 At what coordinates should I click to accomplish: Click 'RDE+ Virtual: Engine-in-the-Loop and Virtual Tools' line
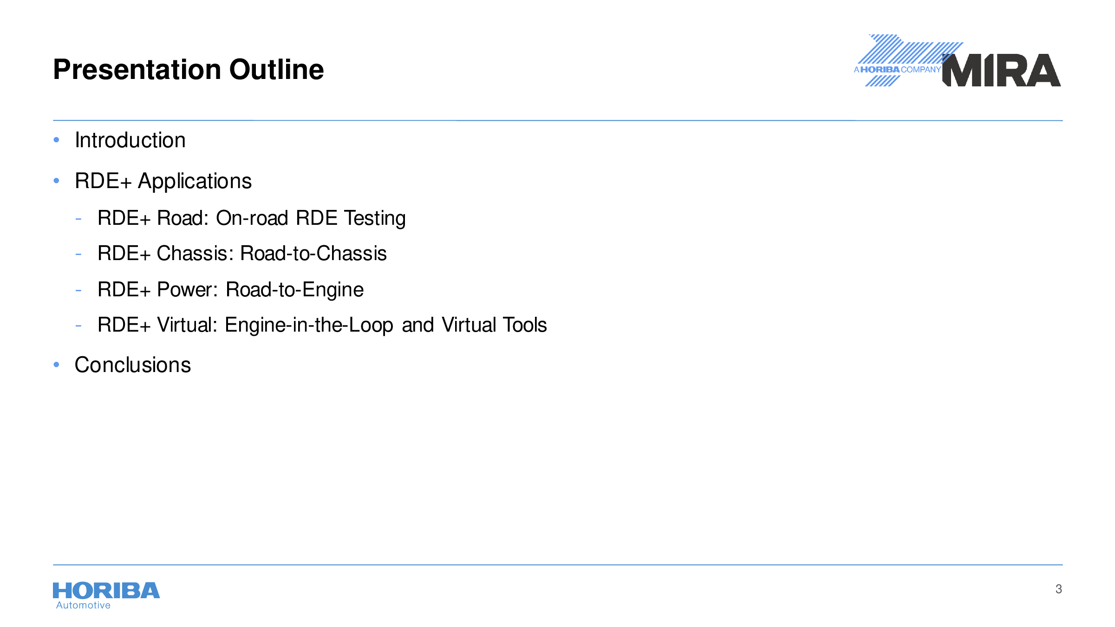pyautogui.click(x=322, y=325)
